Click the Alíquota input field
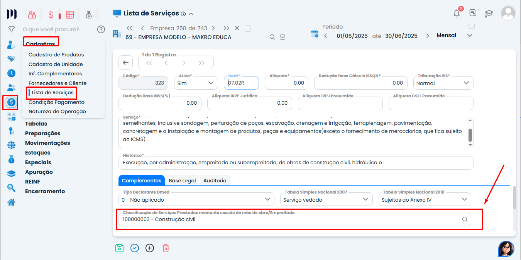521x260 pixels. (x=286, y=83)
